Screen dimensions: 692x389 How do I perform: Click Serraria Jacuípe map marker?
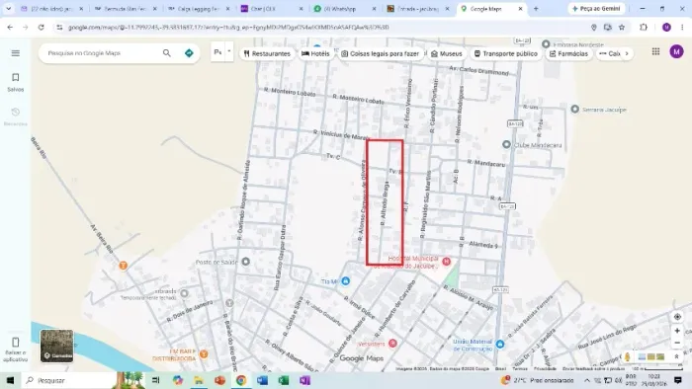click(x=574, y=110)
